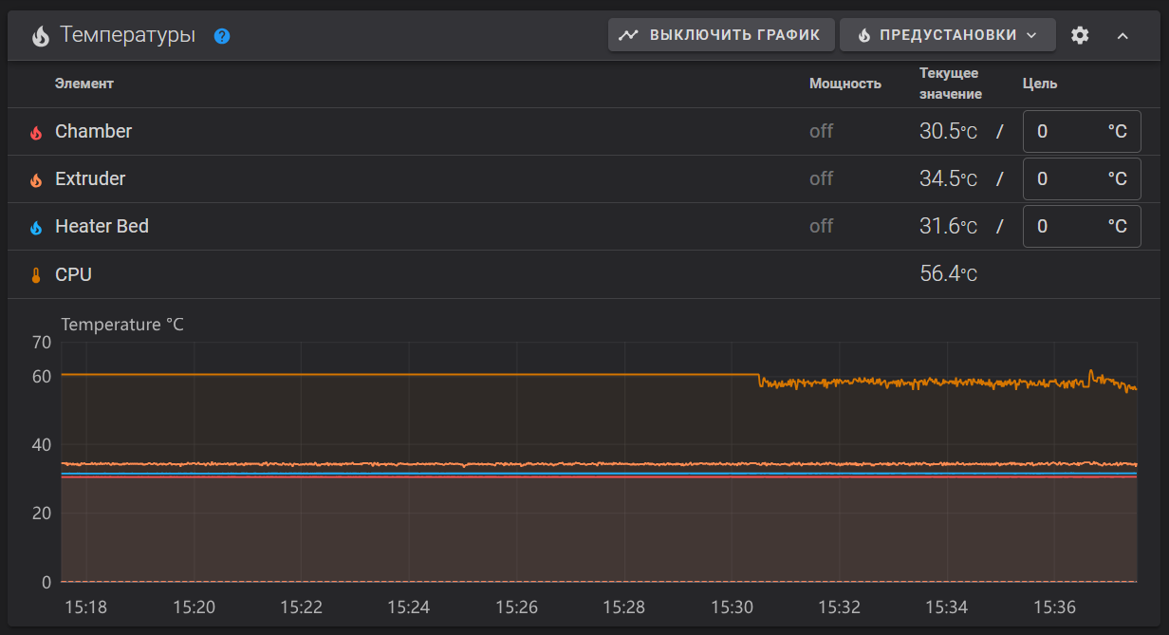Click the 15:30 mark on graph timeline
Image resolution: width=1169 pixels, height=635 pixels.
click(x=731, y=607)
